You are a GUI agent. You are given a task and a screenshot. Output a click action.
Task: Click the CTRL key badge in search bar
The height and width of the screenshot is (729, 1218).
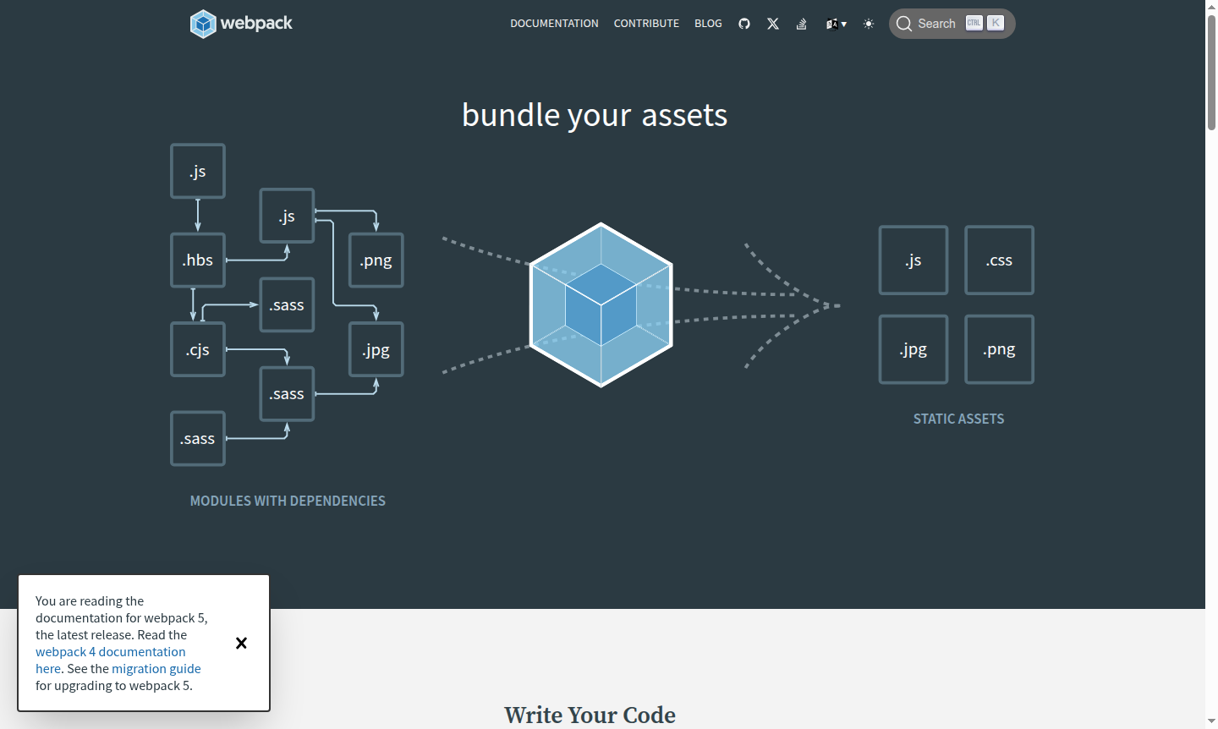click(974, 23)
